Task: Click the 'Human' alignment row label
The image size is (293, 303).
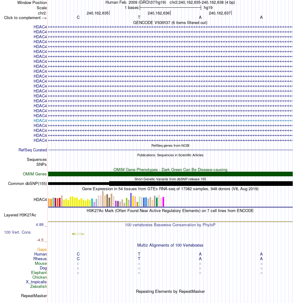Action: coord(41,254)
